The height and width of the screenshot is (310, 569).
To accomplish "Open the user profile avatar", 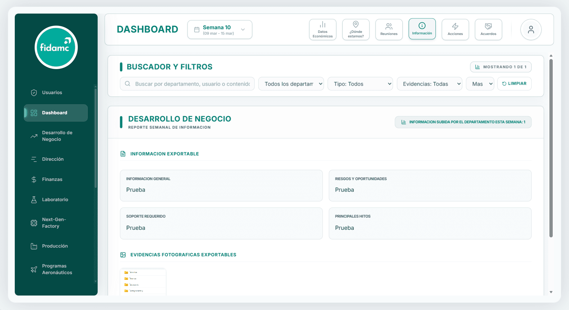I will pyautogui.click(x=531, y=30).
